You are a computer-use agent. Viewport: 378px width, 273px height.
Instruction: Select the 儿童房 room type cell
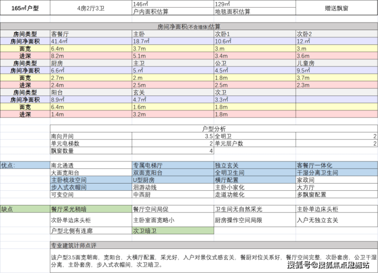[336, 63]
